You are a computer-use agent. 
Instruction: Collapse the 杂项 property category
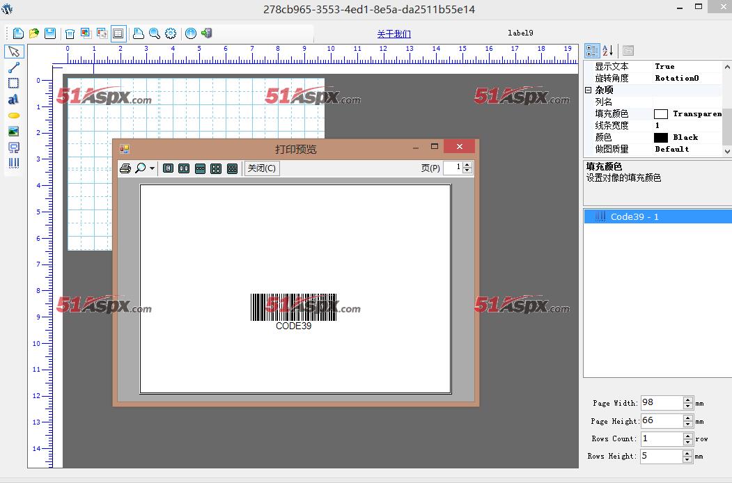pos(589,90)
